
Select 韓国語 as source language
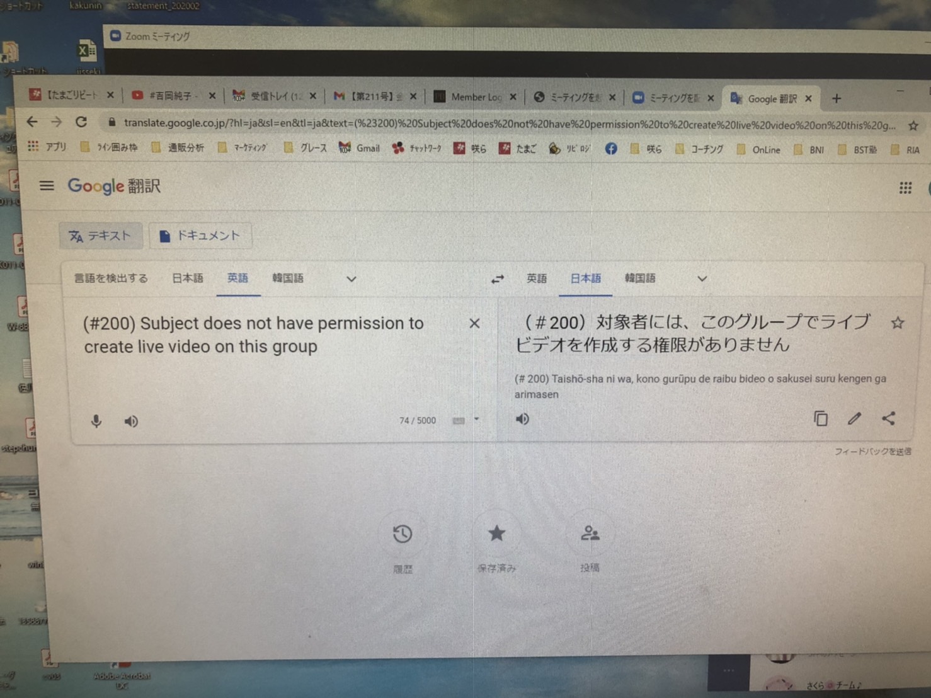(288, 278)
